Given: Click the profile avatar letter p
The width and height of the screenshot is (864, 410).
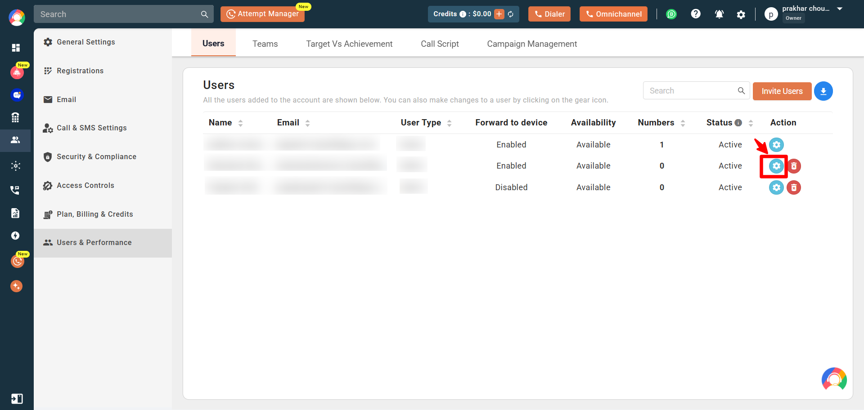Looking at the screenshot, I should point(771,14).
